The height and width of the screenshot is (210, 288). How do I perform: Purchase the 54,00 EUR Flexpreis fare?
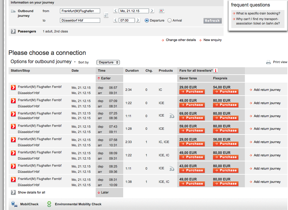tap(226, 92)
